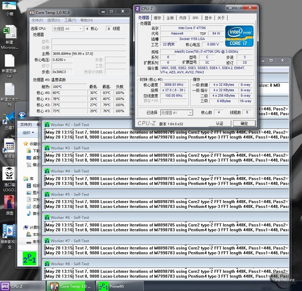Open the 处理器 #0 CPU dropdown in Core Temp
This screenshot has height=291, width=302.
click(x=67, y=29)
